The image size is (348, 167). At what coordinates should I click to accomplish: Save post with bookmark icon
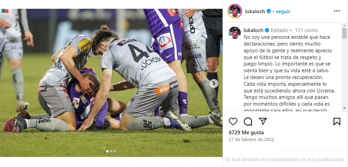(337, 121)
